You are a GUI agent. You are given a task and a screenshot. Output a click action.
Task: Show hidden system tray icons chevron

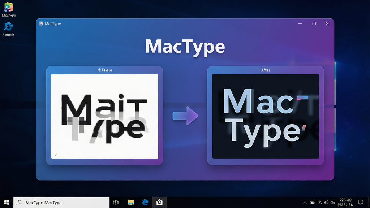point(305,202)
